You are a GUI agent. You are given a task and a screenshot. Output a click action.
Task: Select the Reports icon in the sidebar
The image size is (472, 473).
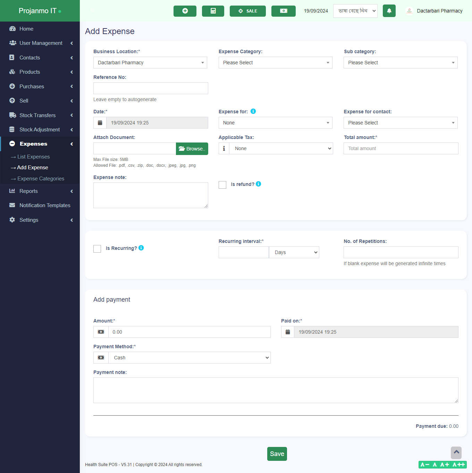pos(12,191)
